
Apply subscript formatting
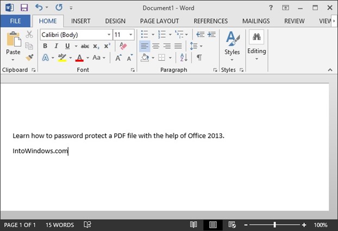tap(96, 46)
